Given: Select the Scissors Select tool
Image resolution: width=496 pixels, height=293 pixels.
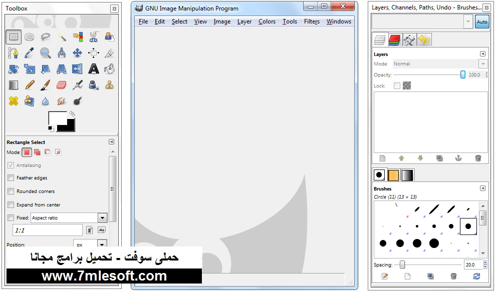Looking at the screenshot, I should (x=94, y=37).
